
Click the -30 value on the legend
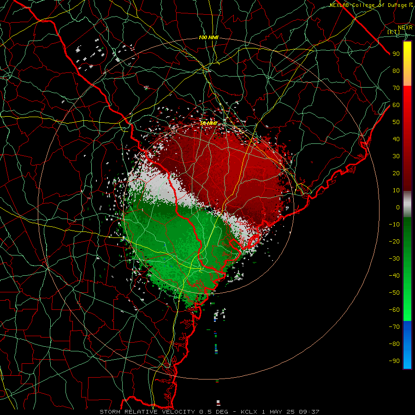394,259
